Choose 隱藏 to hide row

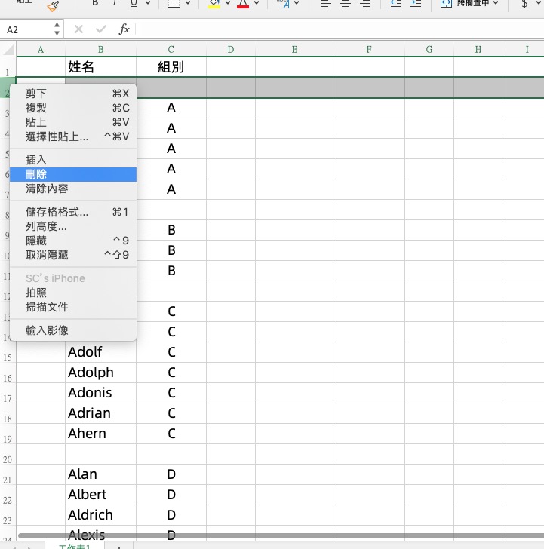pos(73,241)
